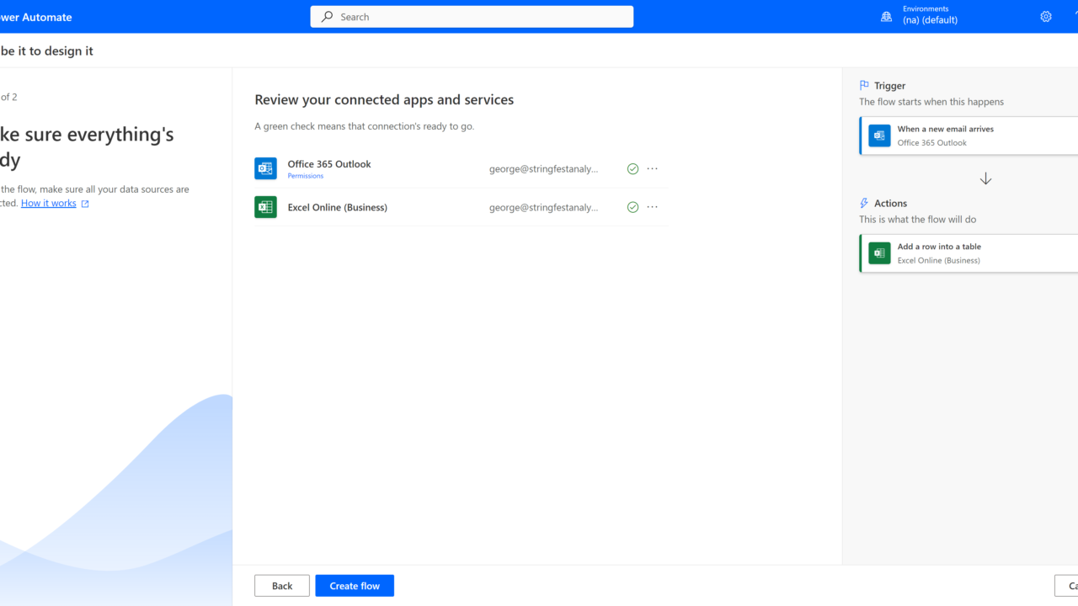Viewport: 1078px width, 606px height.
Task: Click the Trigger flag icon
Action: (864, 86)
